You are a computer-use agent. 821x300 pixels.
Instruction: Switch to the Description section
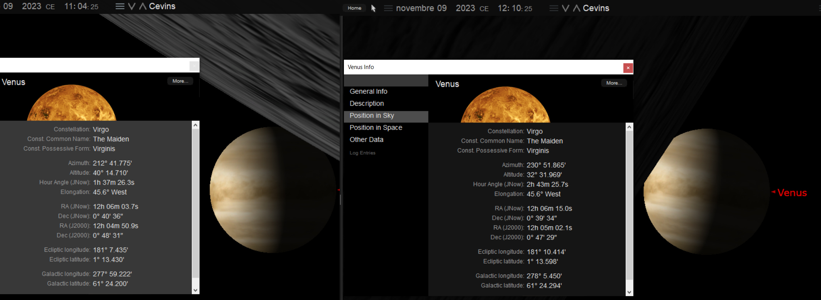tap(367, 103)
